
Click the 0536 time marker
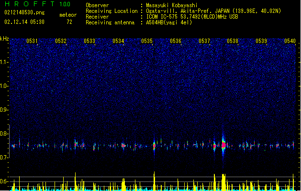[176, 41]
